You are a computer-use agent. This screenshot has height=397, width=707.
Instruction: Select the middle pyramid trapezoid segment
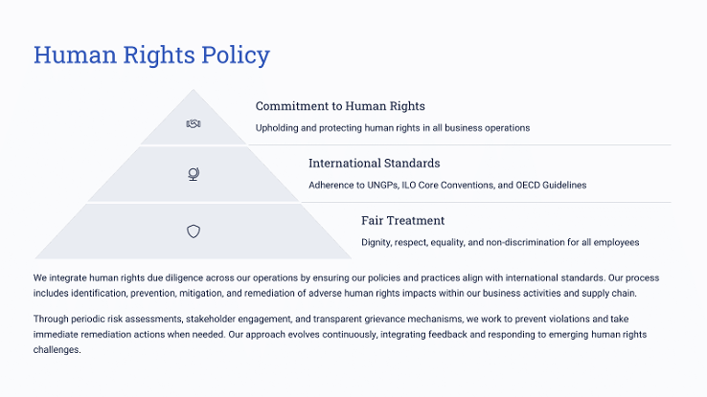tap(194, 174)
